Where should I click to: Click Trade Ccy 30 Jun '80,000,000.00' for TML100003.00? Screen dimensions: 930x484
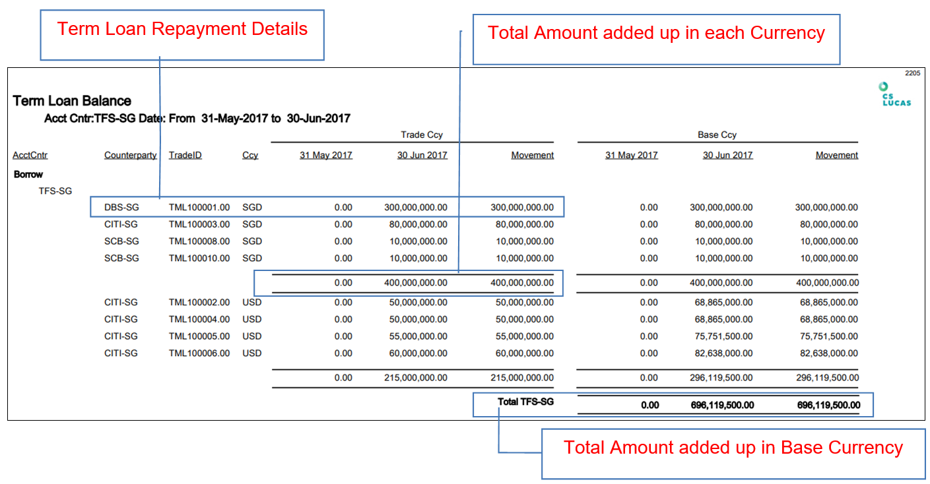[x=418, y=224]
